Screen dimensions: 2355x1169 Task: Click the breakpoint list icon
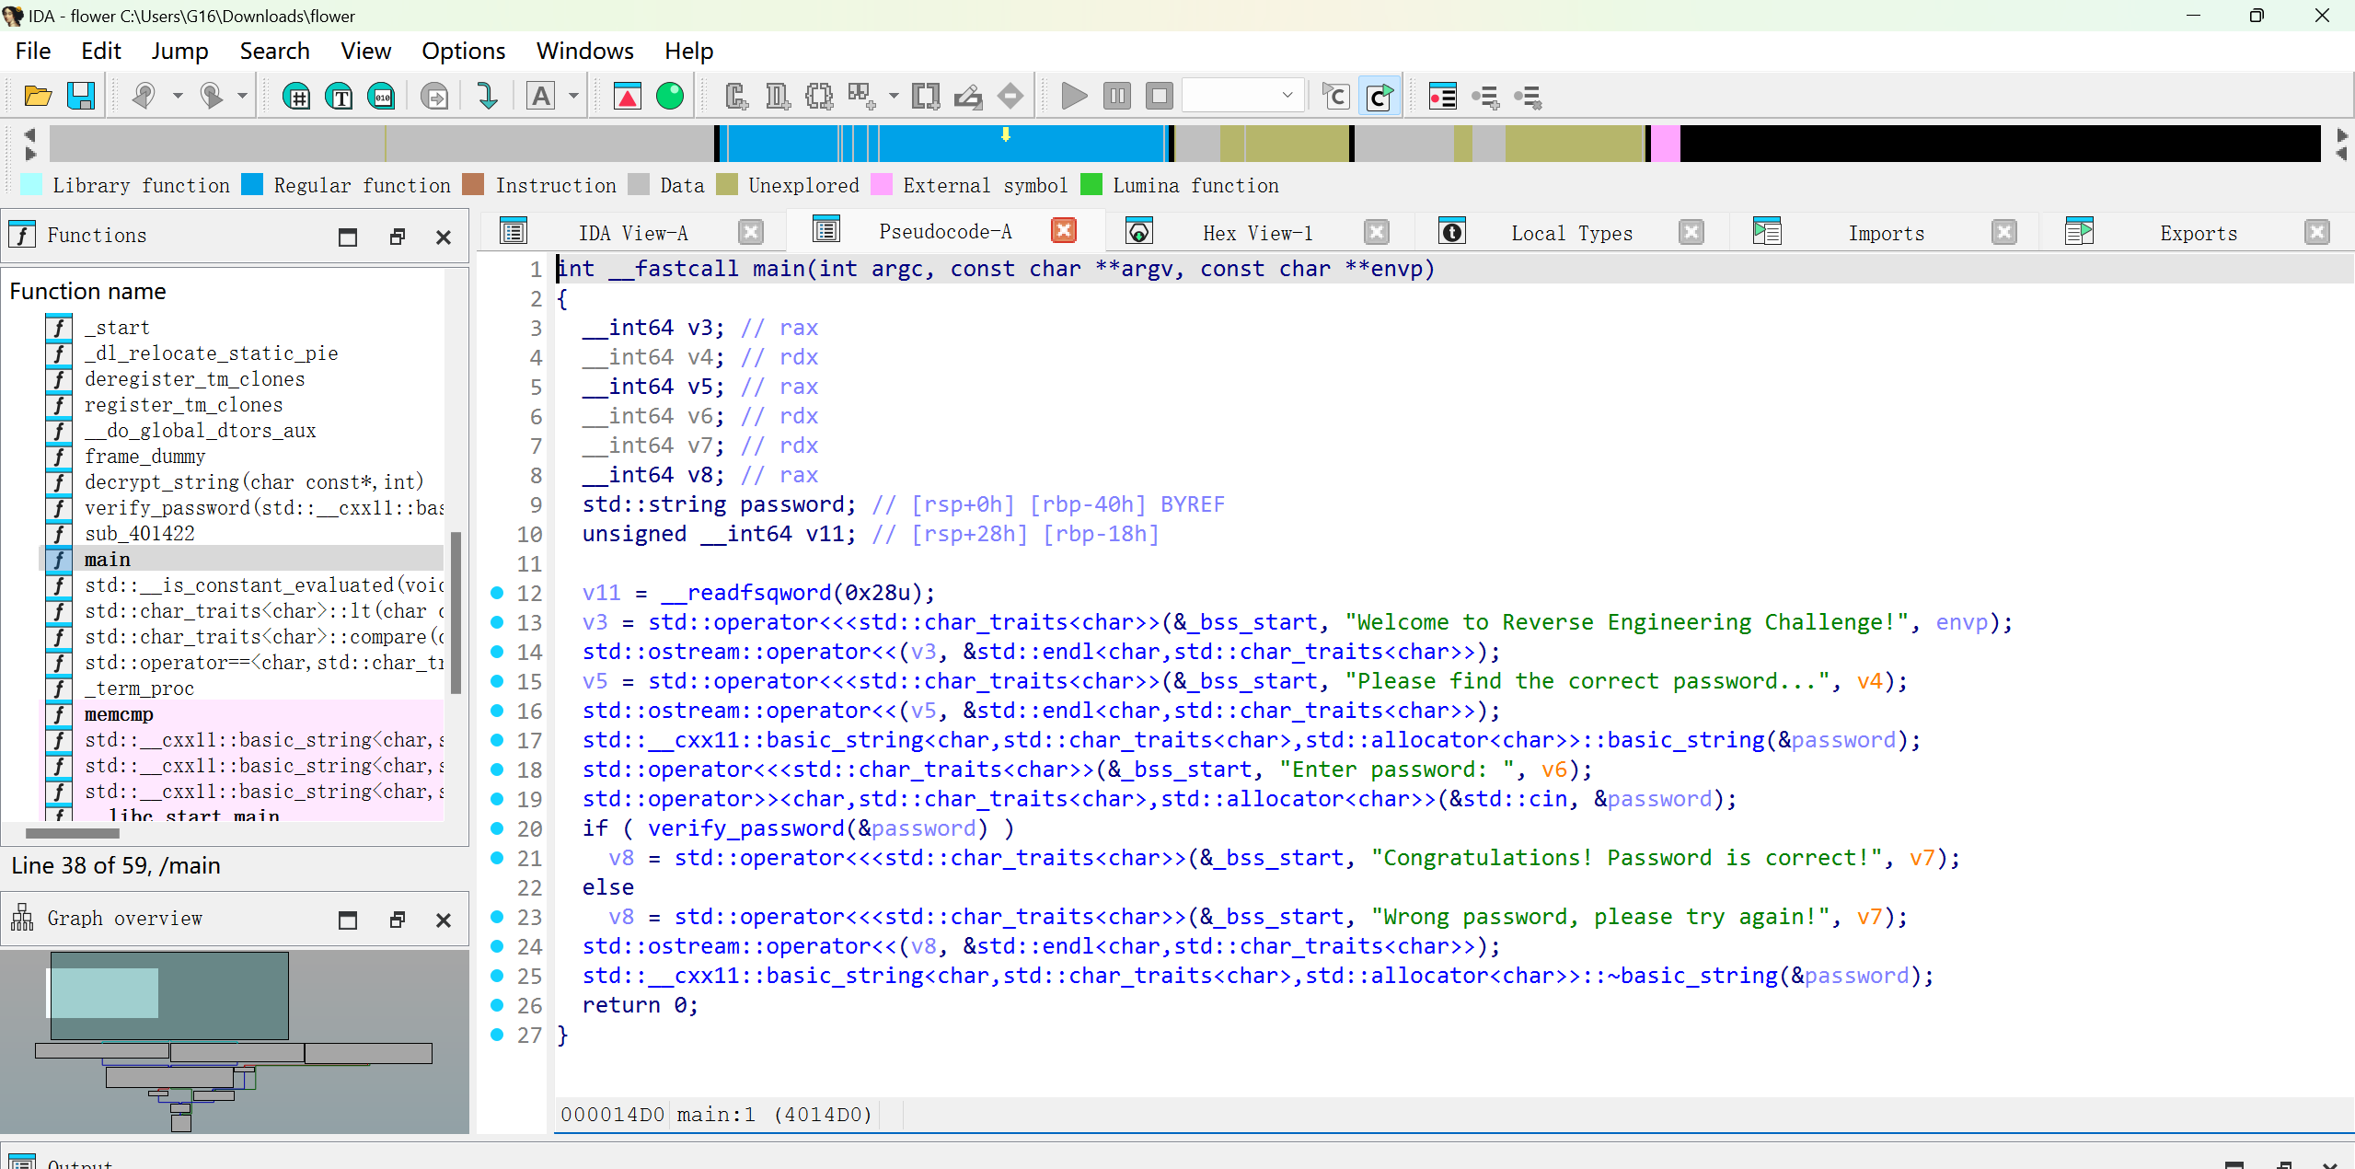coord(1442,96)
